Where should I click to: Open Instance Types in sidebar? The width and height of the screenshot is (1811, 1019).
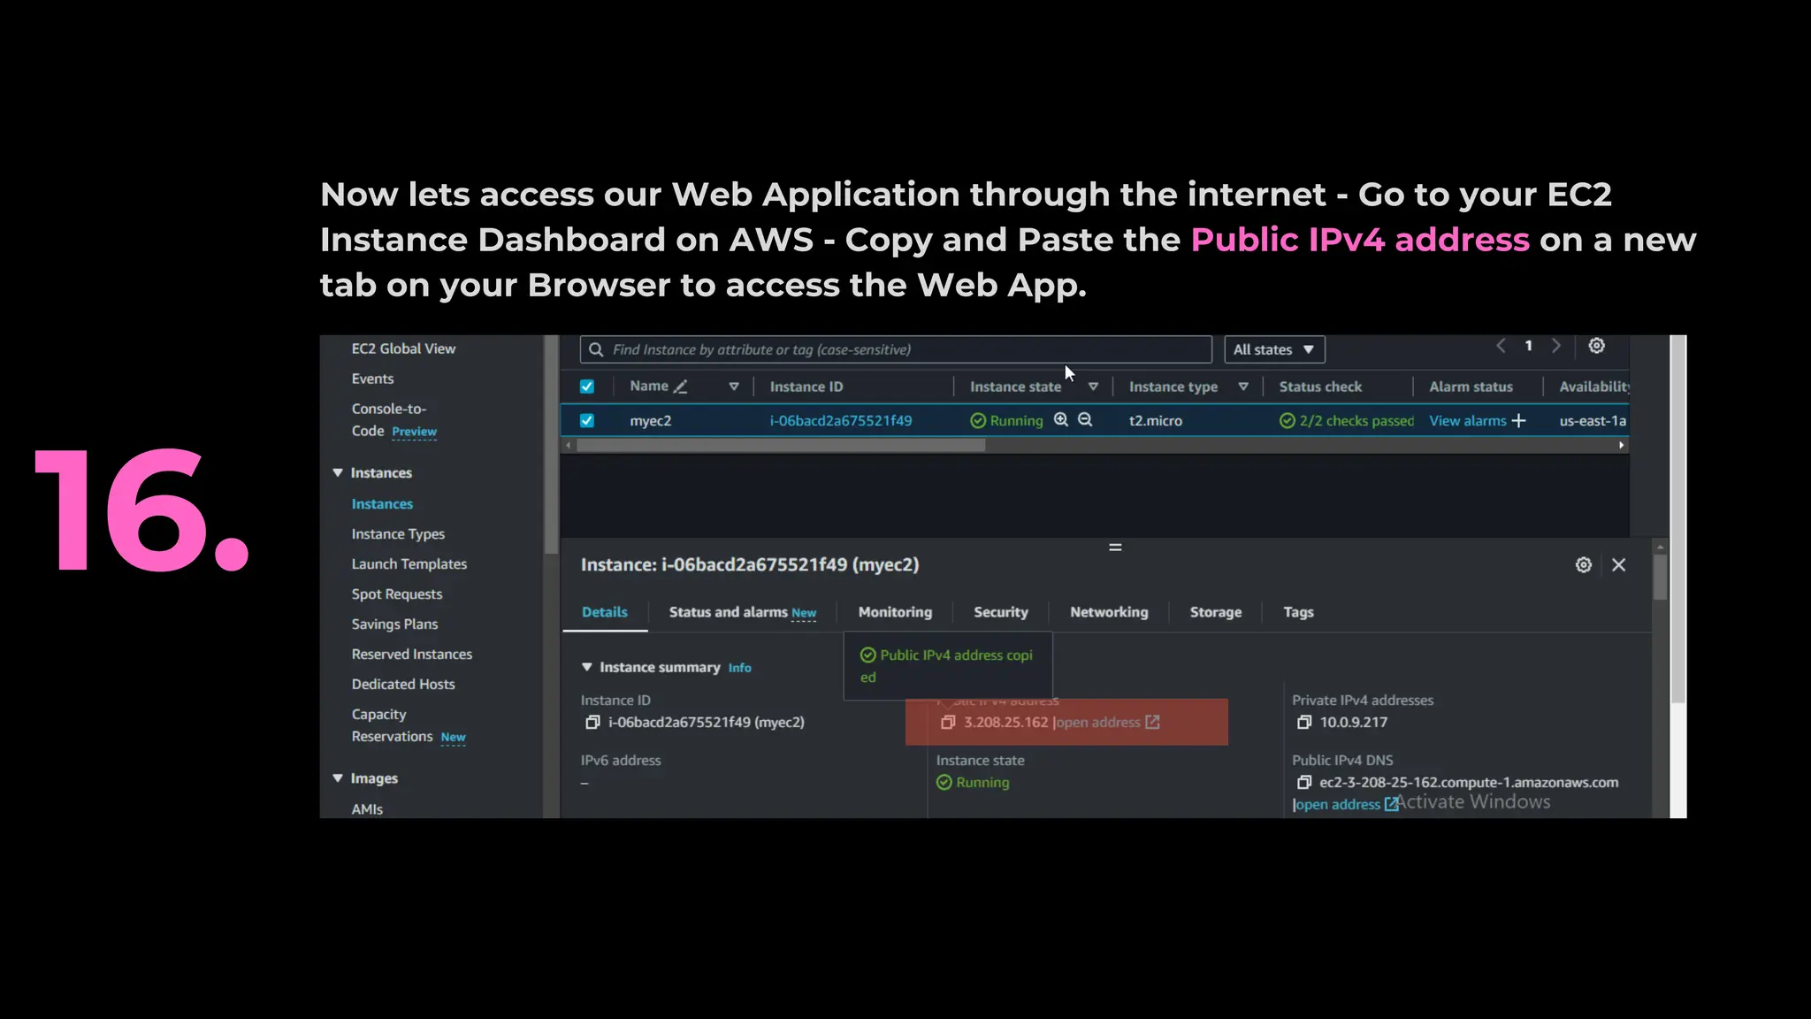click(x=398, y=534)
